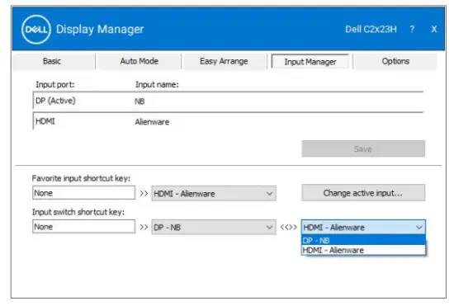Go to the Easy Arrange tab

coord(224,61)
